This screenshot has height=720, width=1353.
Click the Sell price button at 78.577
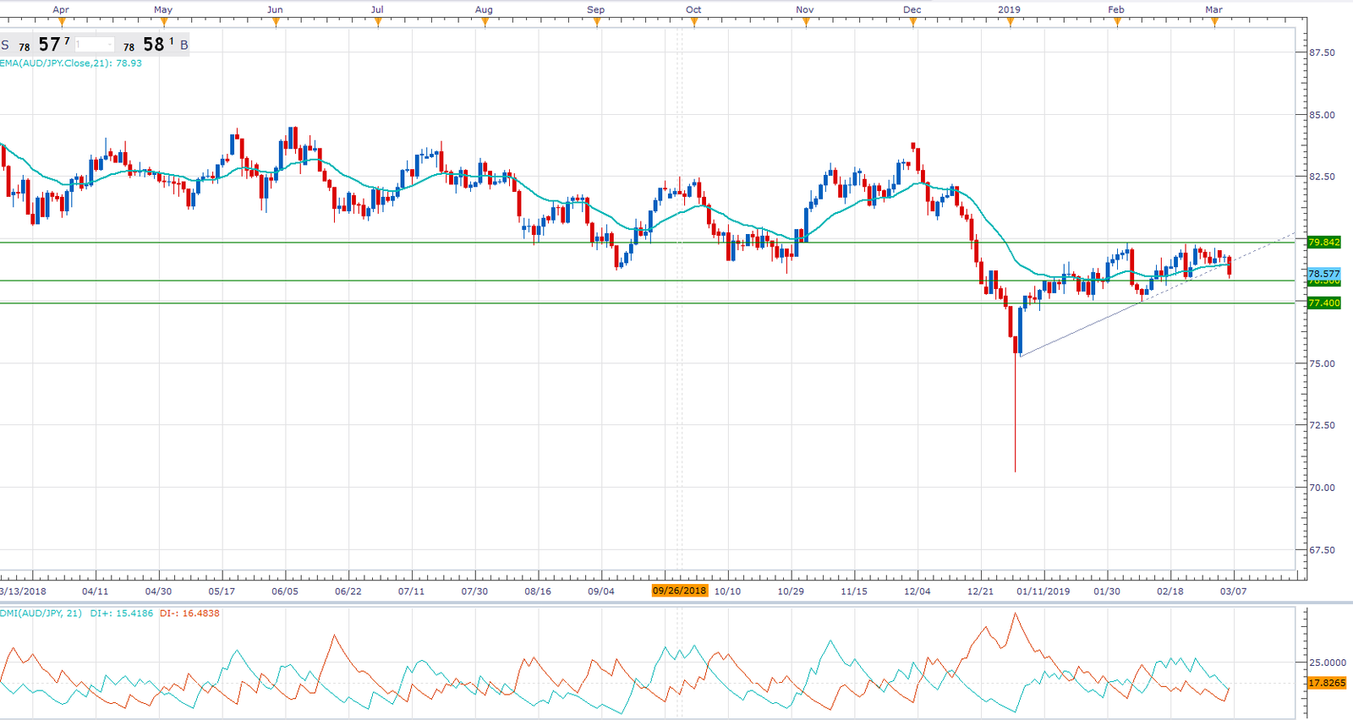click(37, 44)
